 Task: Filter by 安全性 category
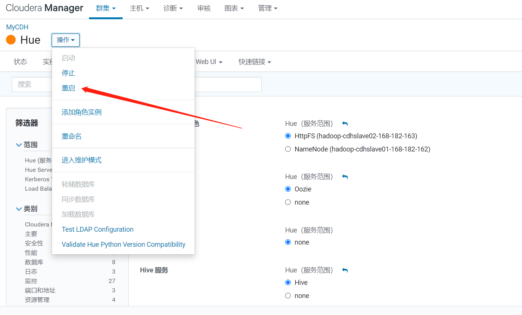[x=34, y=243]
